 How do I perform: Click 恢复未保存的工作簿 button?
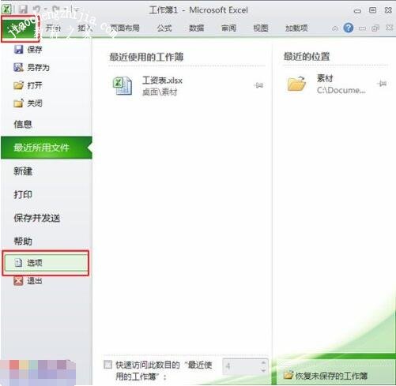point(326,376)
